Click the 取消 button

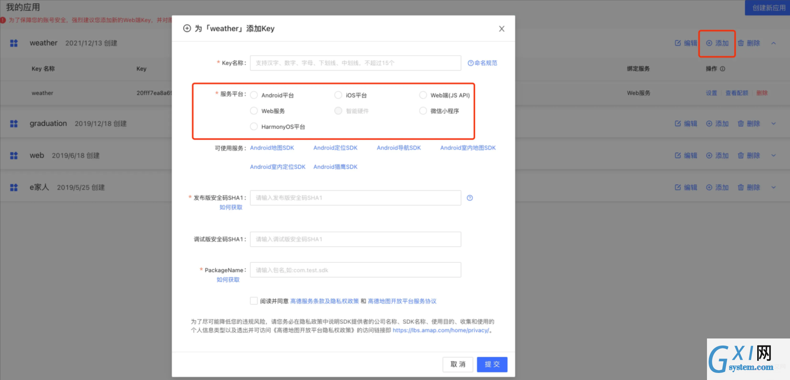click(x=458, y=364)
